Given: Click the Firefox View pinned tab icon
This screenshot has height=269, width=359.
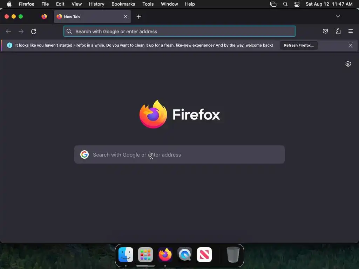Looking at the screenshot, I should (44, 16).
